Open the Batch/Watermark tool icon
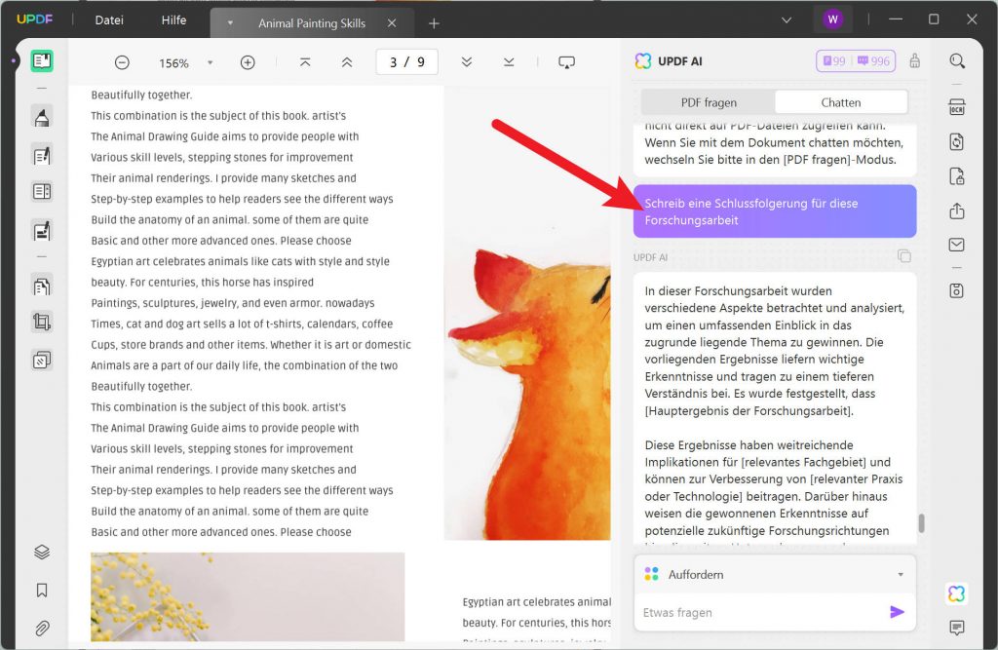Image resolution: width=998 pixels, height=650 pixels. pyautogui.click(x=42, y=361)
